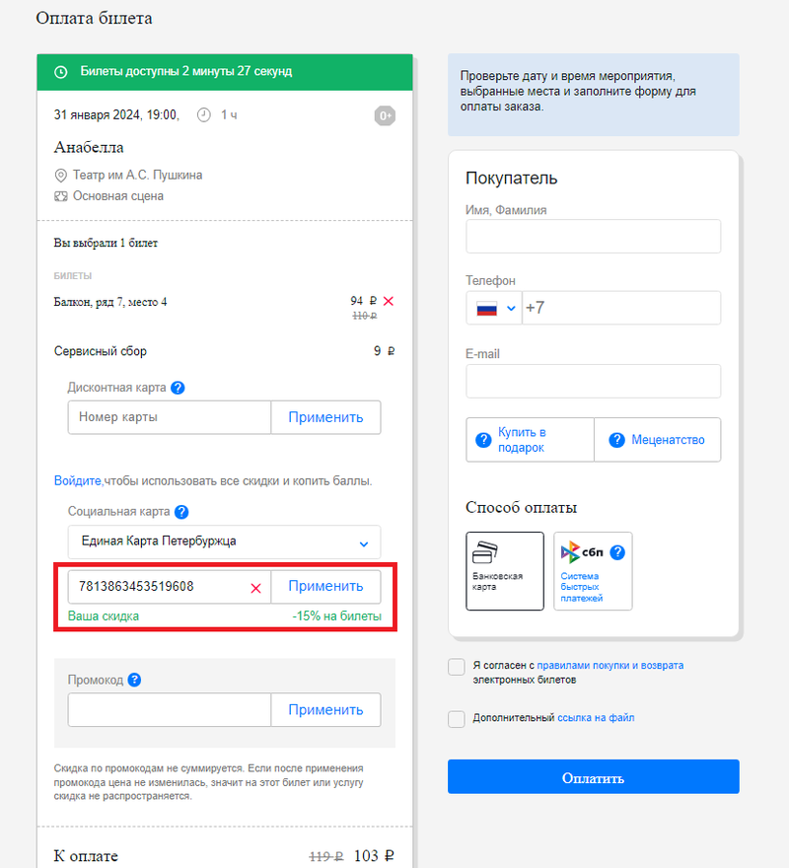Viewport: 789px width, 868px height.
Task: Open the Единая Карта Петербуржца dropdown
Action: 224,542
